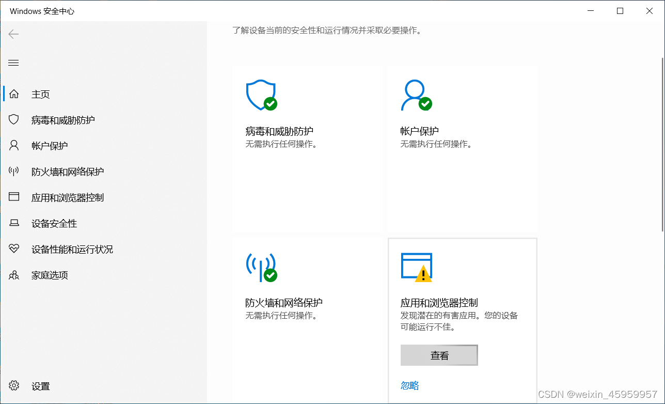Click 防火墙和网络保护 card title
Viewport: 665px width, 404px height.
click(284, 303)
